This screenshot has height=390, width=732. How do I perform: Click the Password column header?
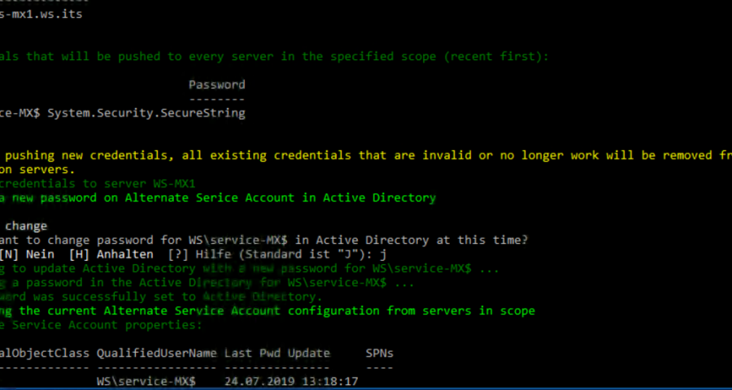(x=216, y=84)
